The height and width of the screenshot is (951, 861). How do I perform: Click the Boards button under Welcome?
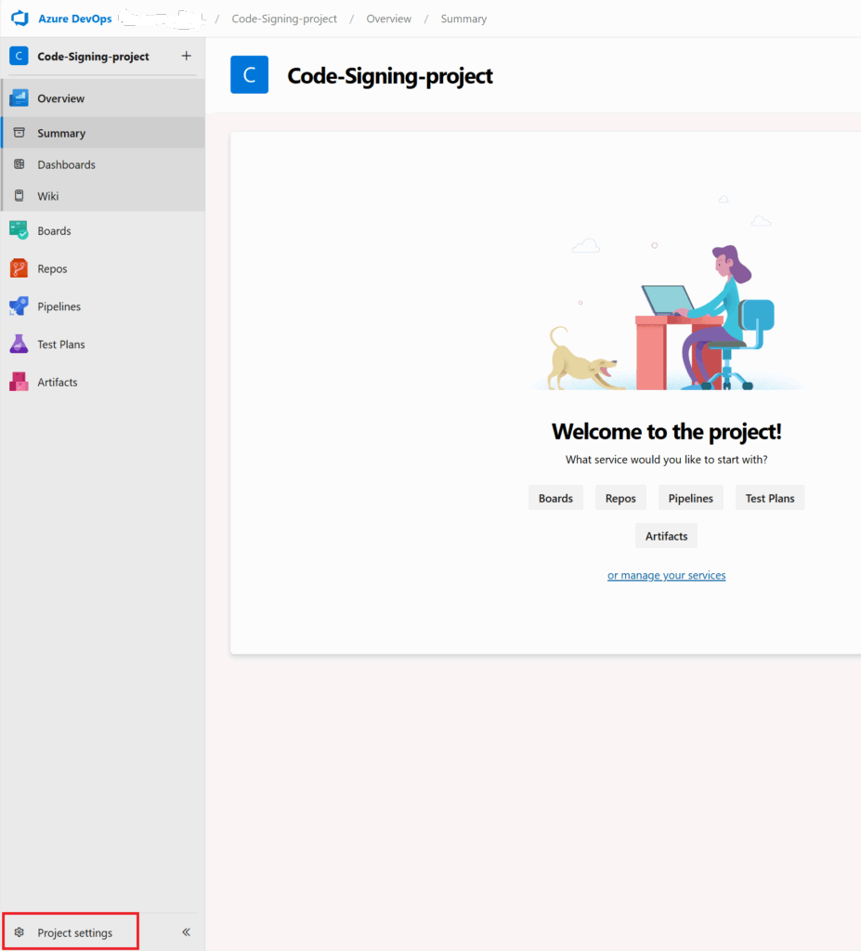pos(555,499)
